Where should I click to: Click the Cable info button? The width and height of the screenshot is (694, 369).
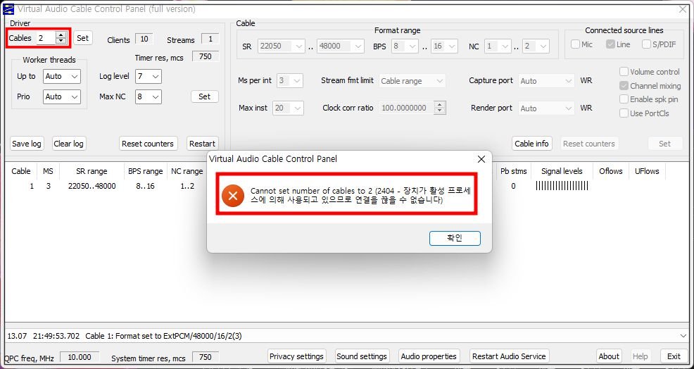pos(531,144)
